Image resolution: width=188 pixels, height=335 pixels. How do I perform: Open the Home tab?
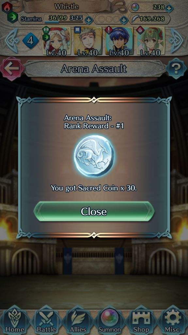(x=15, y=321)
